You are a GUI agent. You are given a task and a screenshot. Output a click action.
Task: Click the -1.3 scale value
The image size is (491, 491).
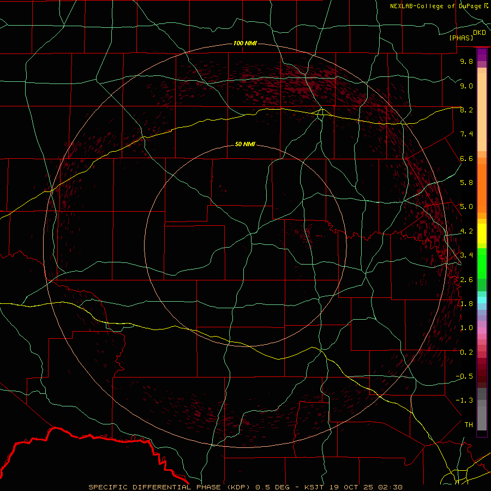[x=464, y=400]
